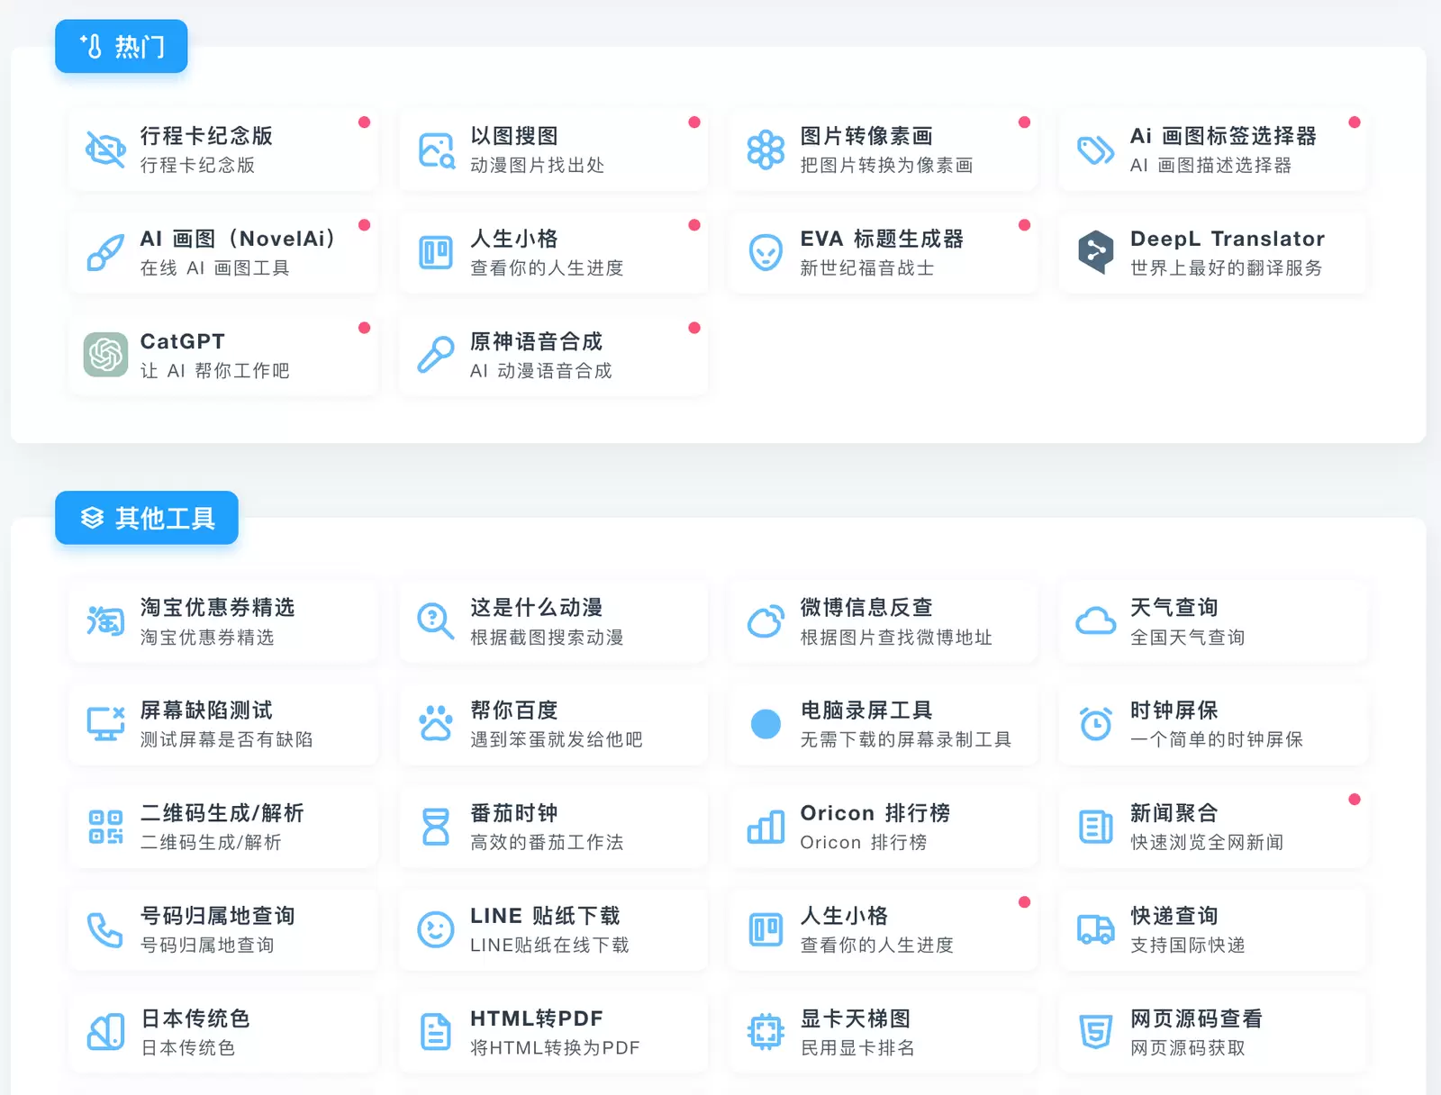The height and width of the screenshot is (1095, 1441).
Task: Open the 电脑录屏工具 screen recorder
Action: point(883,724)
